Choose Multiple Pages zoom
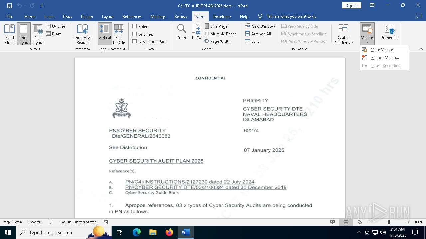The image size is (426, 239). [220, 34]
